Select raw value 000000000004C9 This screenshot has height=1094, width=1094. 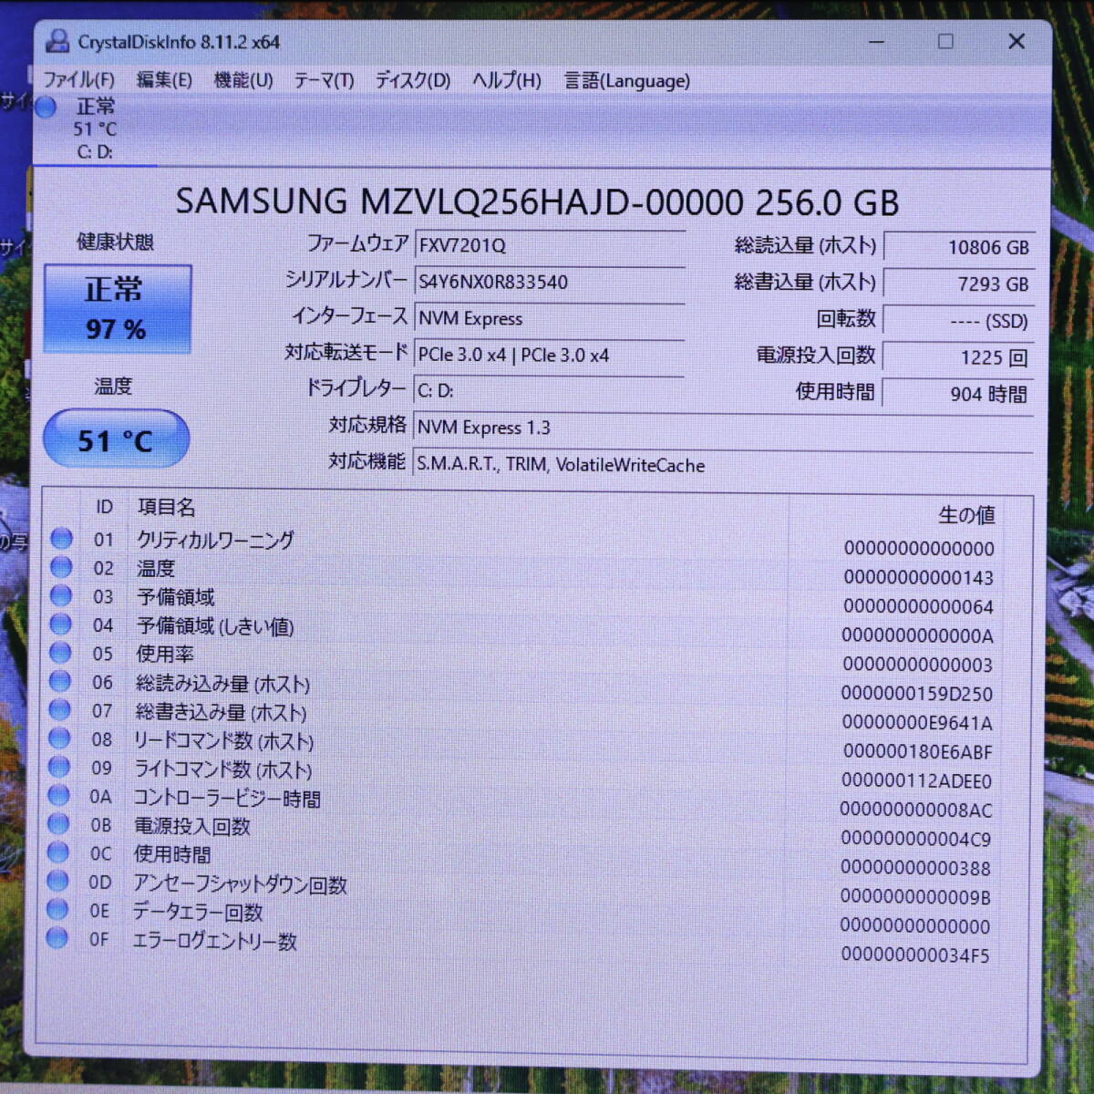pyautogui.click(x=916, y=839)
